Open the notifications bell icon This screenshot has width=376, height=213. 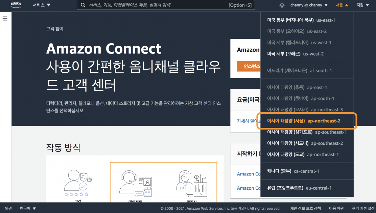282,5
